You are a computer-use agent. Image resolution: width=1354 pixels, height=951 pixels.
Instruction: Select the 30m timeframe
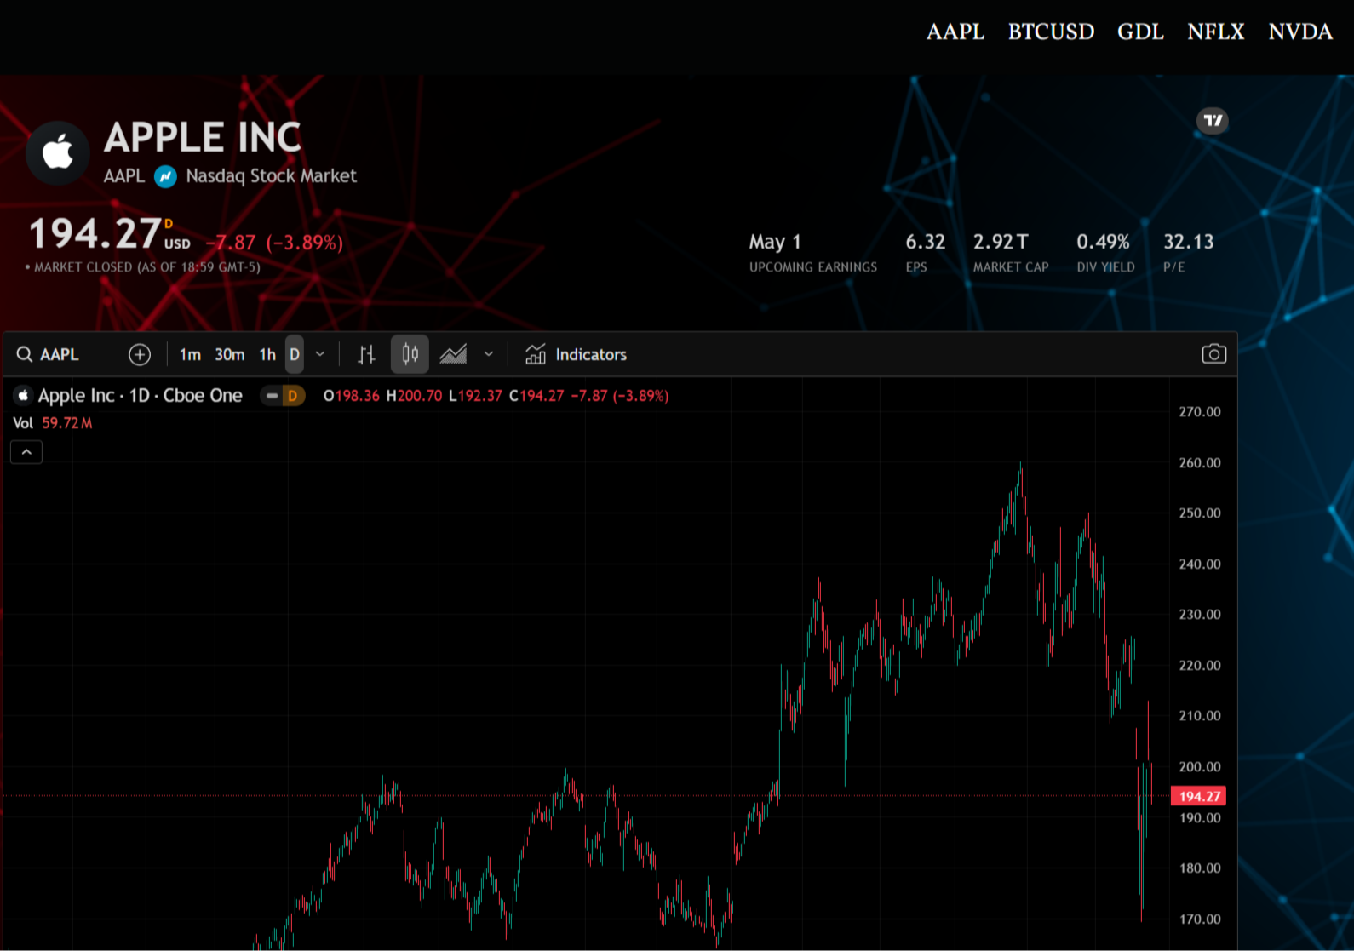tap(230, 354)
